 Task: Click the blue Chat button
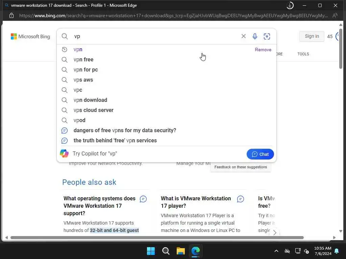[260, 154]
